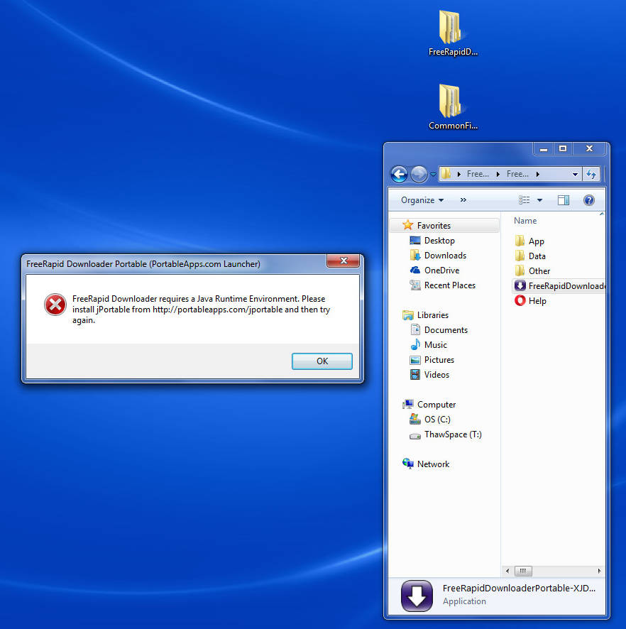
Task: Select the Other folder in file list
Action: (x=532, y=270)
